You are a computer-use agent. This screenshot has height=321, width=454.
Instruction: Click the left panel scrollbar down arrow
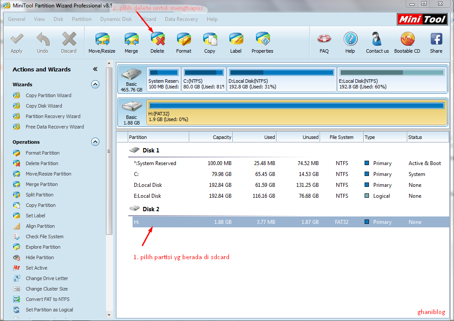[x=109, y=314]
